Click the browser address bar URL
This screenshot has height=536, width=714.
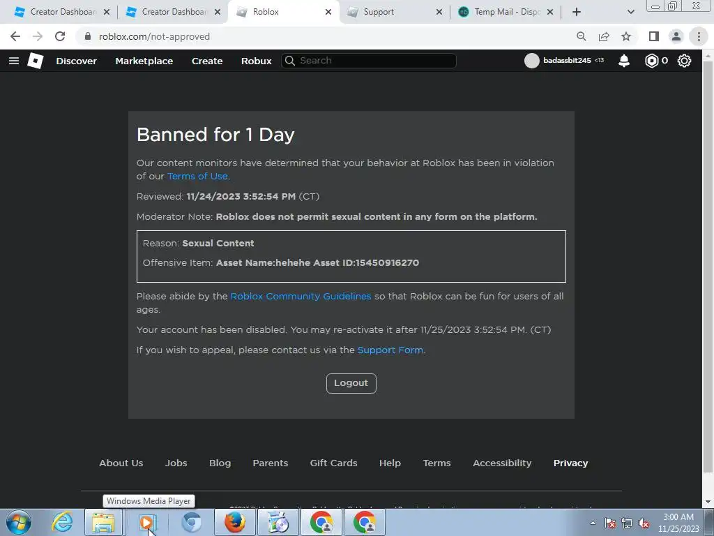[x=154, y=36]
